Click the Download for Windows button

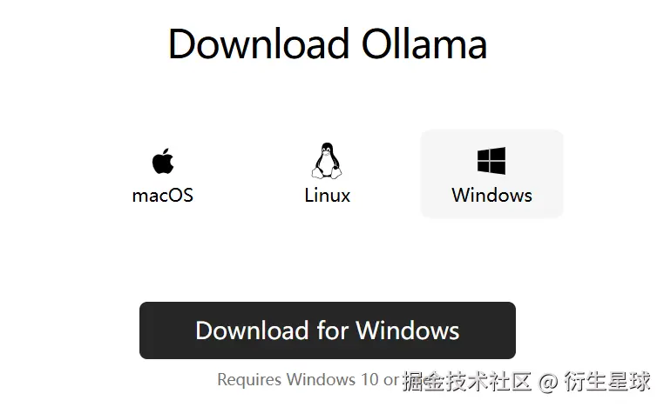tap(328, 330)
